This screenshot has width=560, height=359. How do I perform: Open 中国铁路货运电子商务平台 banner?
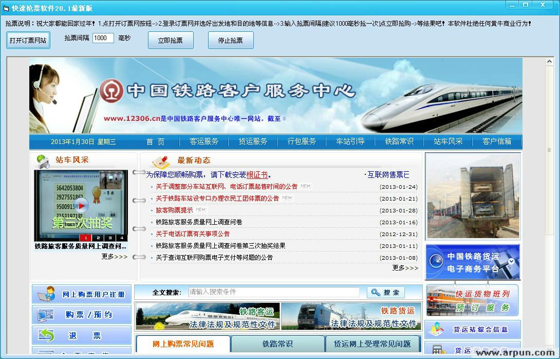click(x=473, y=262)
